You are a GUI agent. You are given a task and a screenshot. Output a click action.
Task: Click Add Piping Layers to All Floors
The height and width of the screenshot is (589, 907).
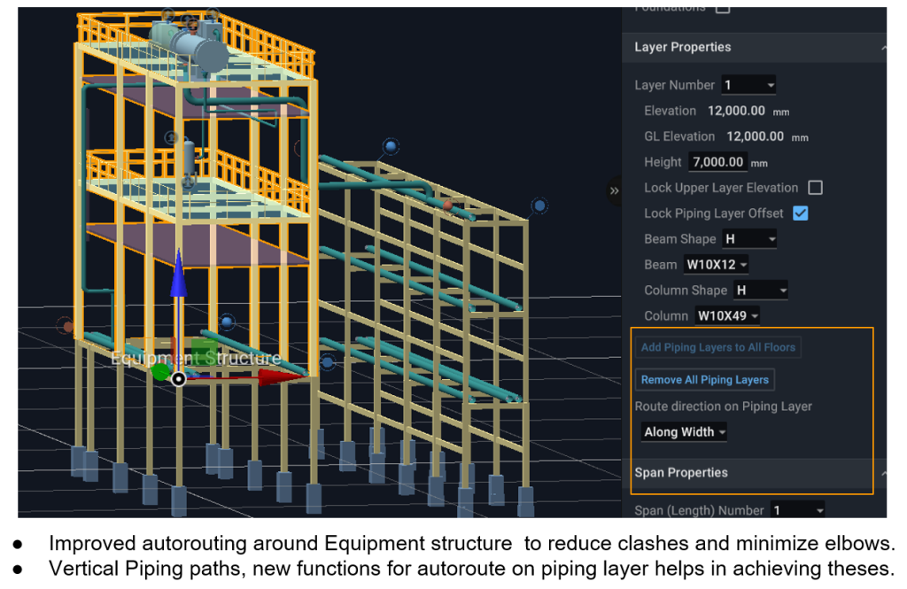point(717,347)
